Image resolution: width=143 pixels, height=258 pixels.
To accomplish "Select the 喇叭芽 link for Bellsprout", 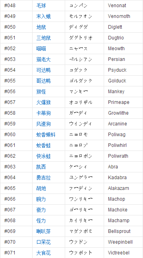I will tap(44, 231).
